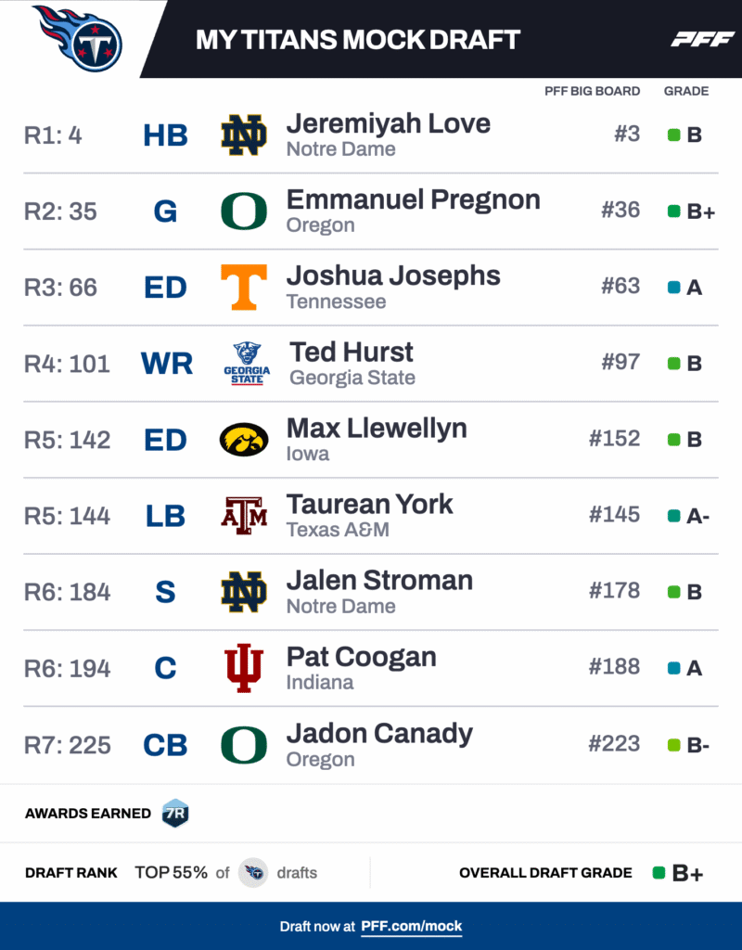Click the #188 big board rank for Pat Coogan
Image resolution: width=742 pixels, height=950 pixels.
click(x=614, y=667)
